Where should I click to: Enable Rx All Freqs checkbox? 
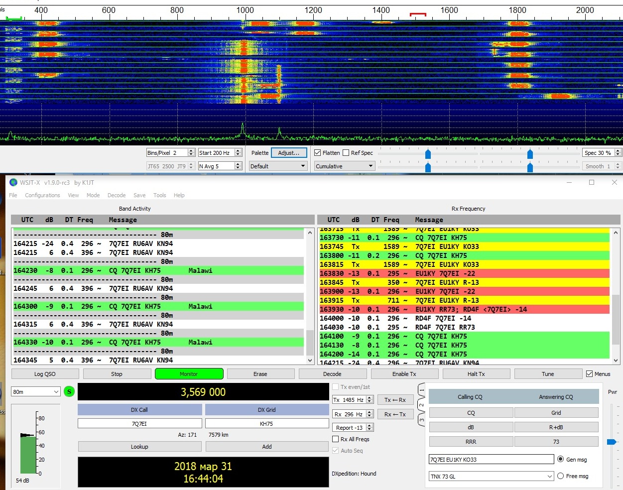336,439
